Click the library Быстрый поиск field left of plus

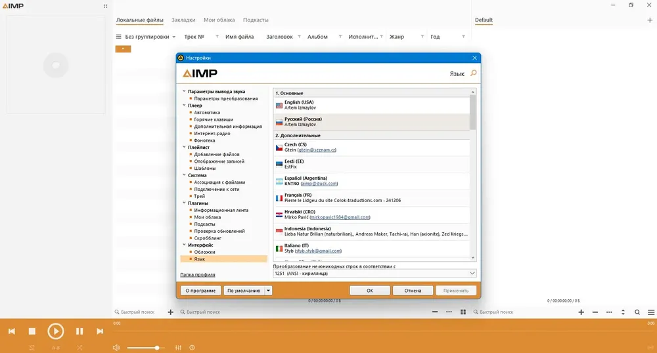tap(138, 312)
